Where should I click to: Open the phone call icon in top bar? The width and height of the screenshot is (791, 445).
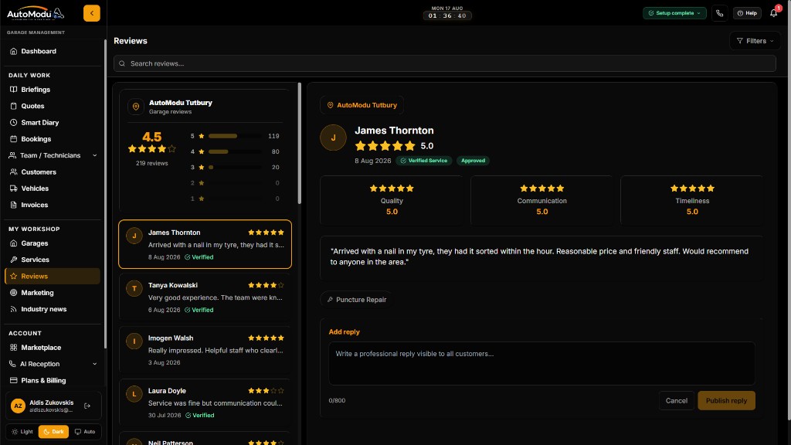[720, 13]
